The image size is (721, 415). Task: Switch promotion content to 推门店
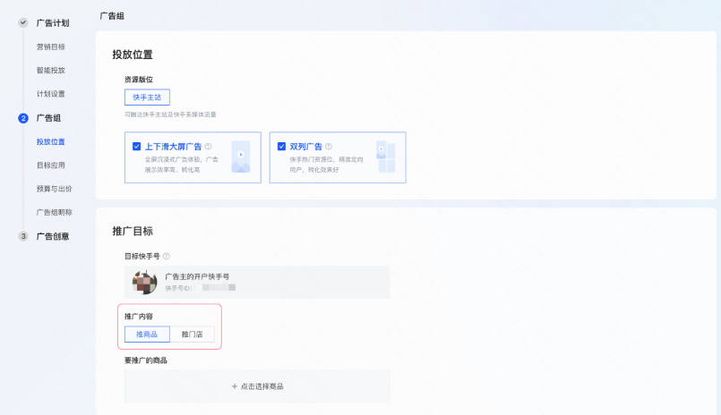193,335
